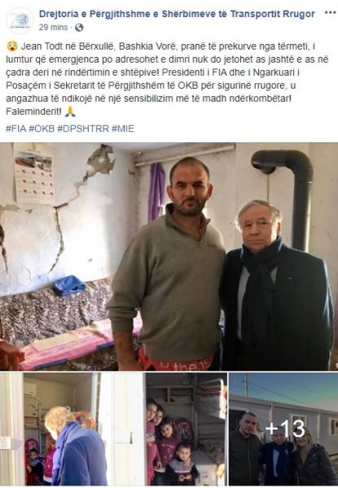This screenshot has width=338, height=488.
Task: Click the globe public-audience icon
Action: point(79,28)
